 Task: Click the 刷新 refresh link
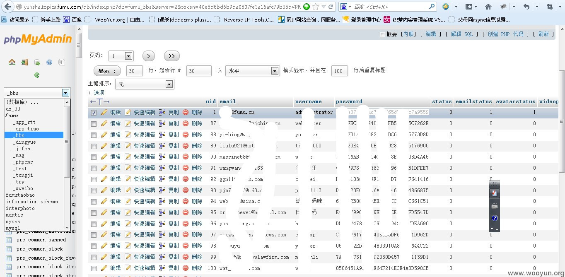coord(543,34)
